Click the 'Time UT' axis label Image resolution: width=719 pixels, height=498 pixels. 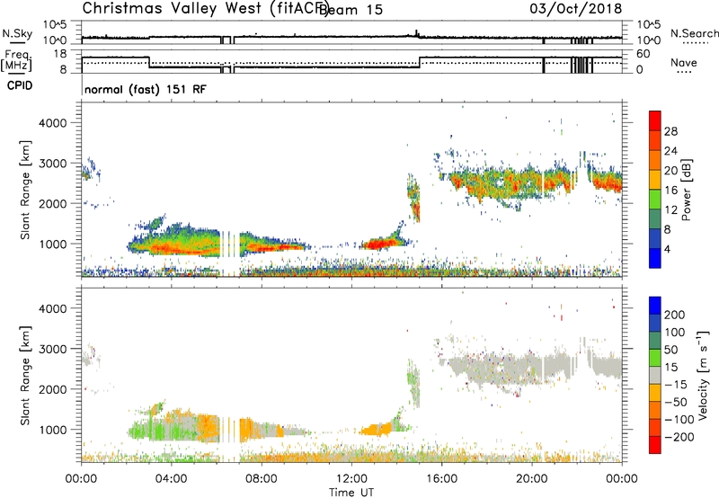point(351,493)
